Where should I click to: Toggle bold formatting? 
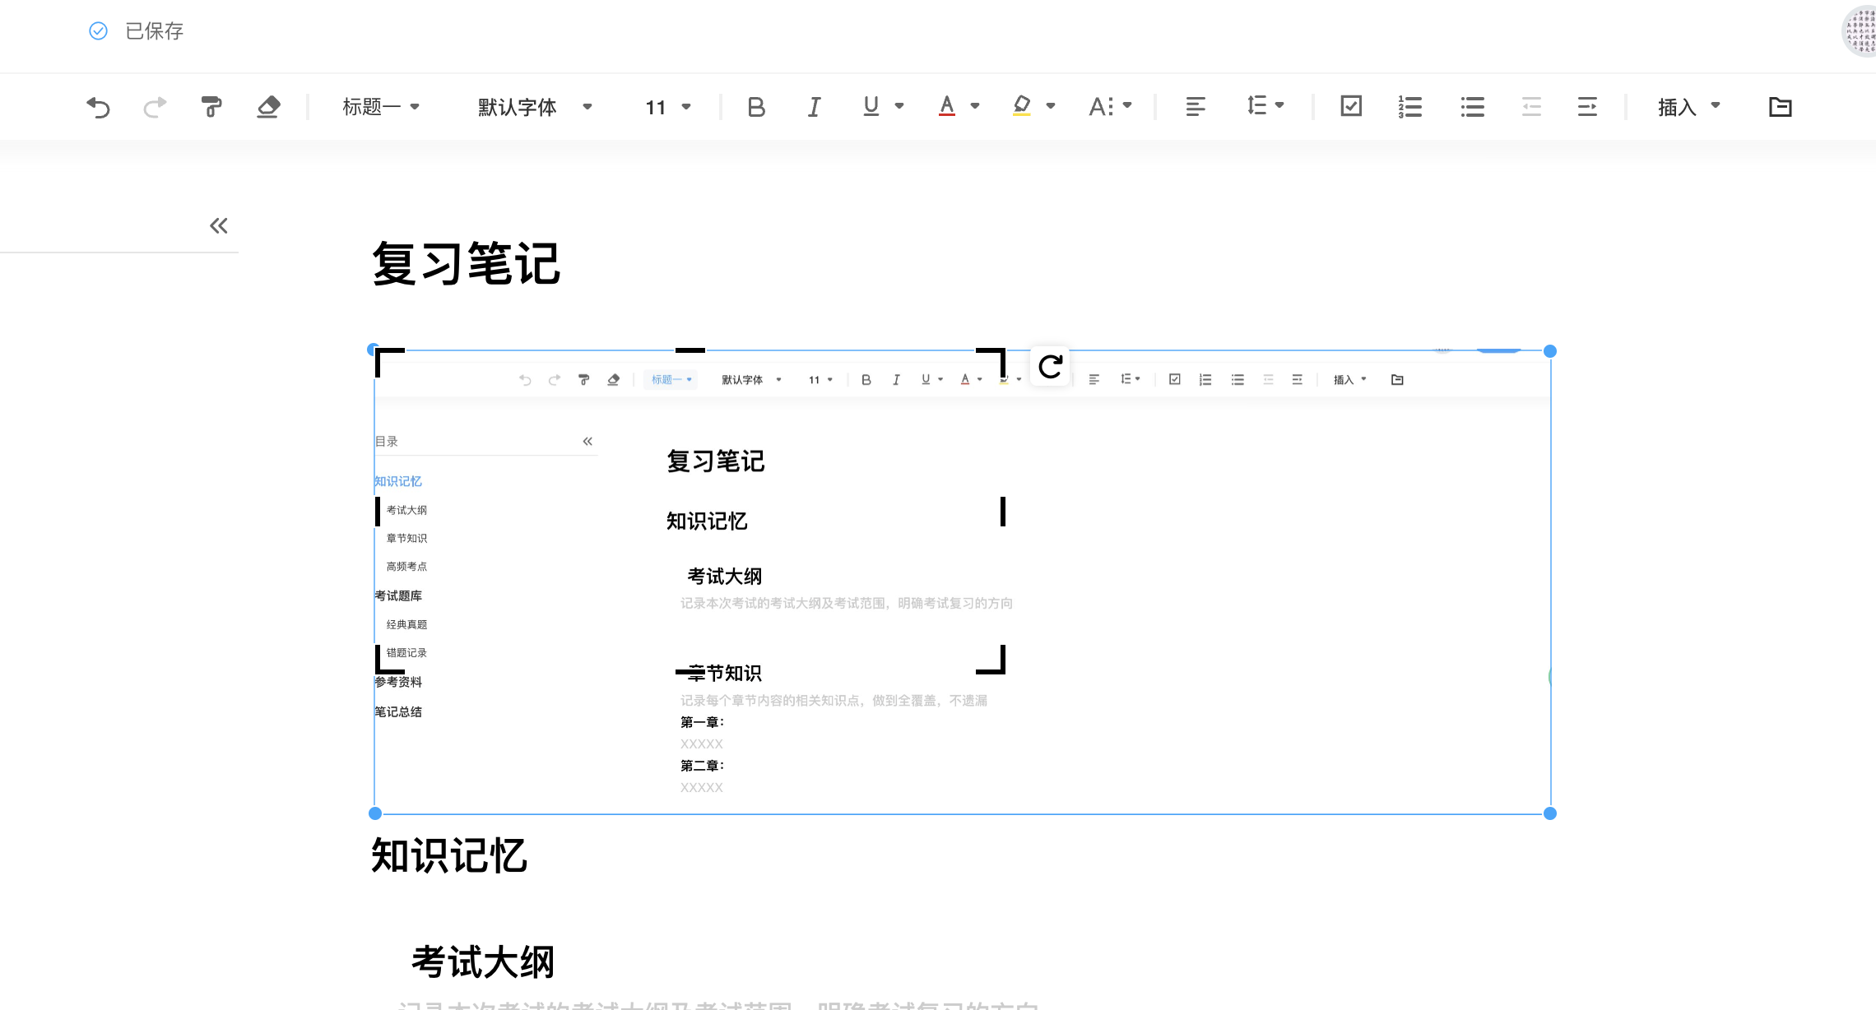click(756, 107)
